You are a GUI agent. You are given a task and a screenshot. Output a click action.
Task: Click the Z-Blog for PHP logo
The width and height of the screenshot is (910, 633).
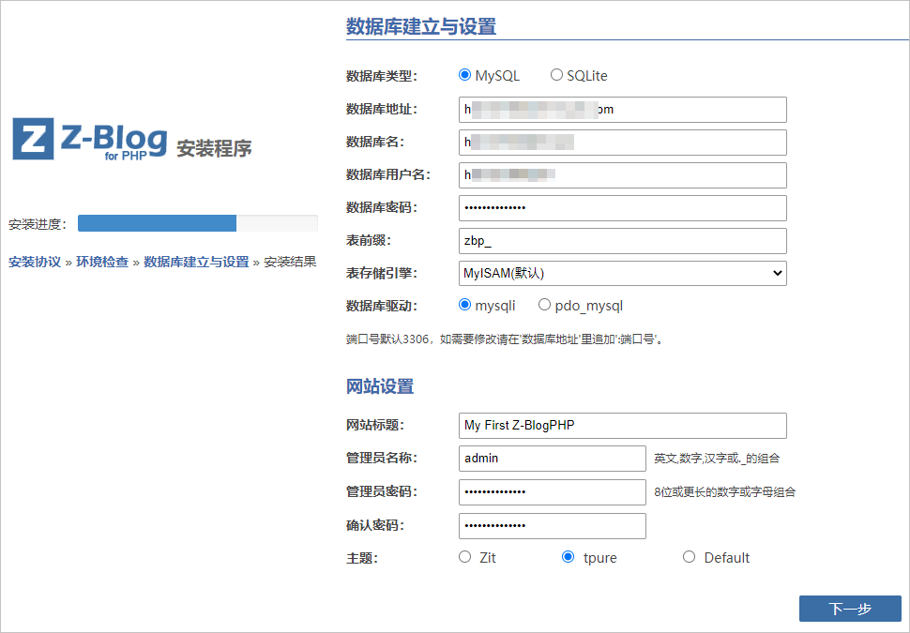click(x=89, y=139)
